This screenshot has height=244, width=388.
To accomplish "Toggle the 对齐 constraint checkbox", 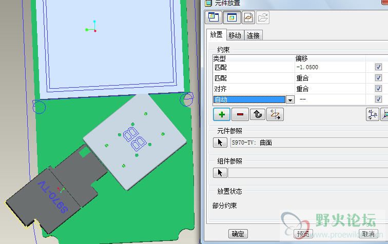I will coord(378,89).
